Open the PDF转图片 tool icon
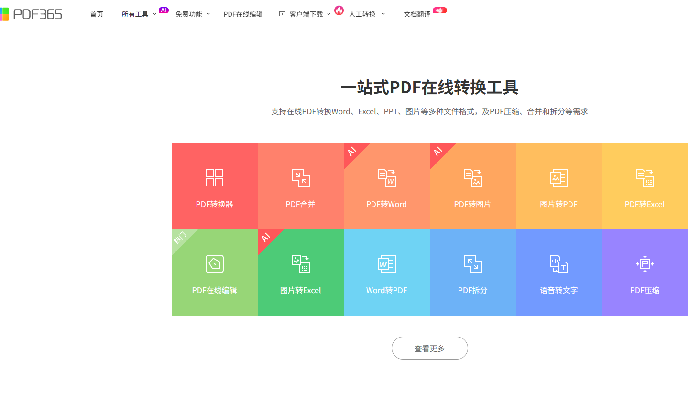Screen dimensions: 689x393 pos(473,177)
